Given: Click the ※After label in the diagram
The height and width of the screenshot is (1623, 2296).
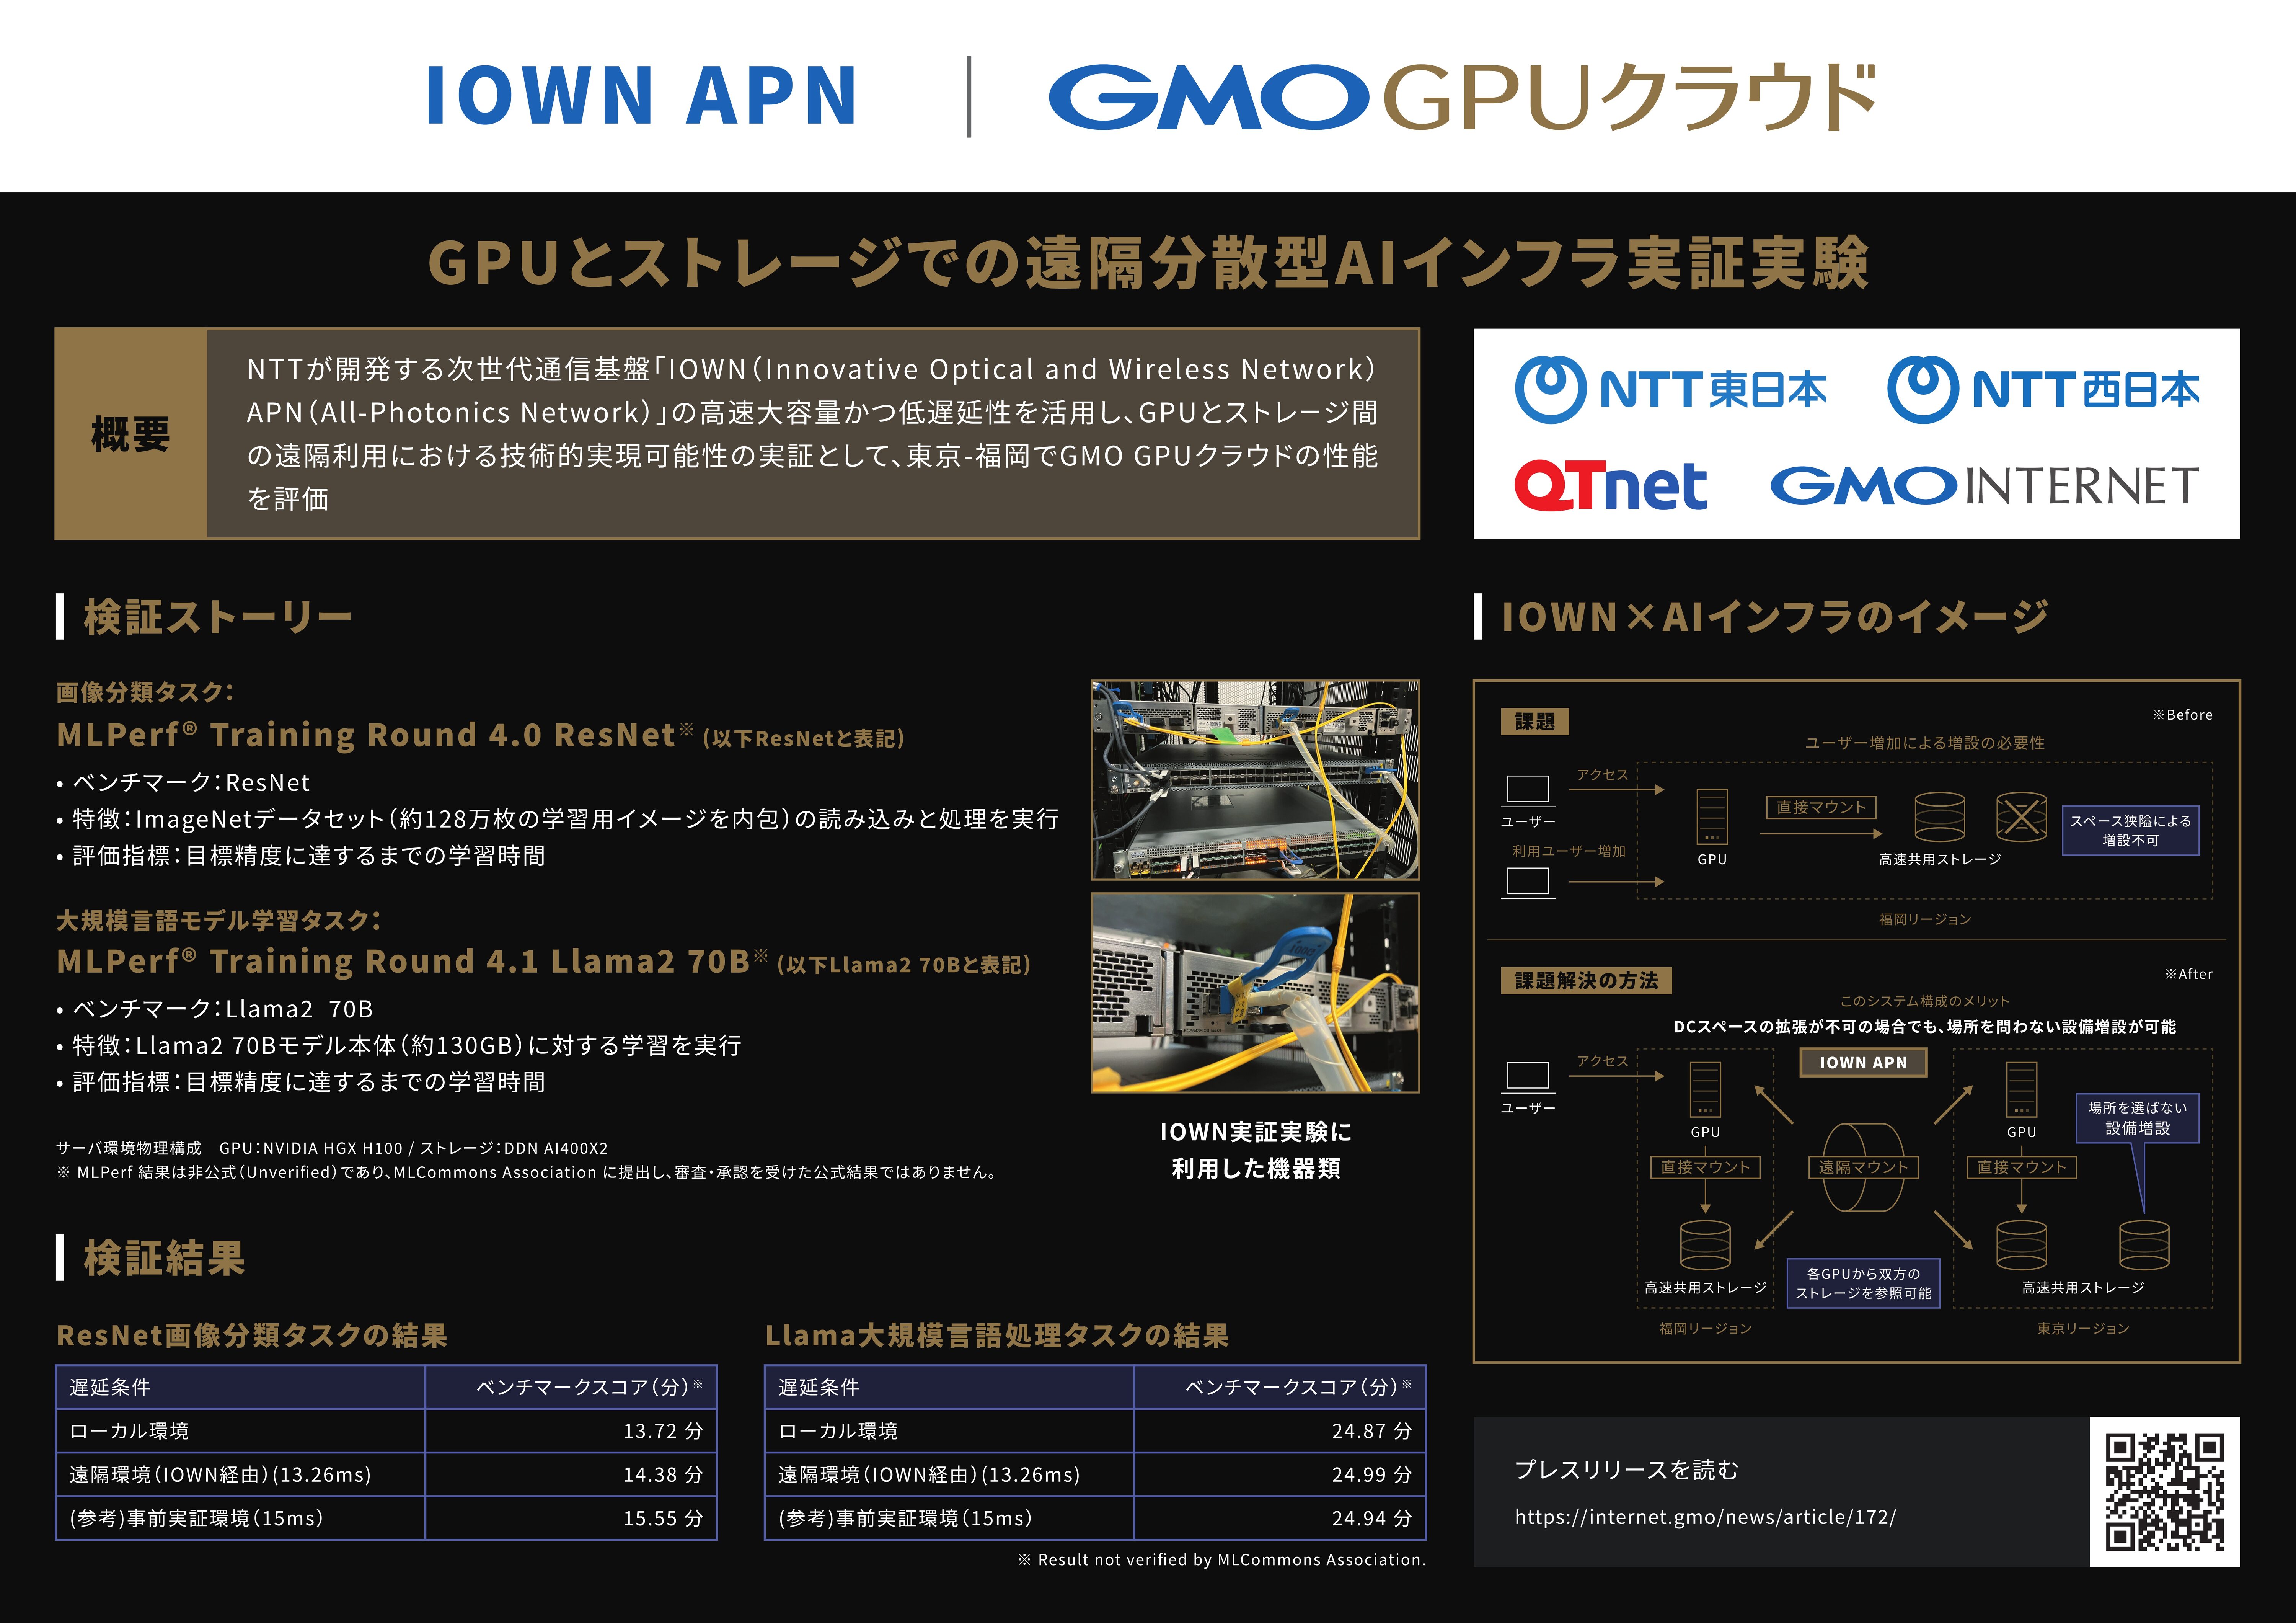Looking at the screenshot, I should tap(2188, 974).
